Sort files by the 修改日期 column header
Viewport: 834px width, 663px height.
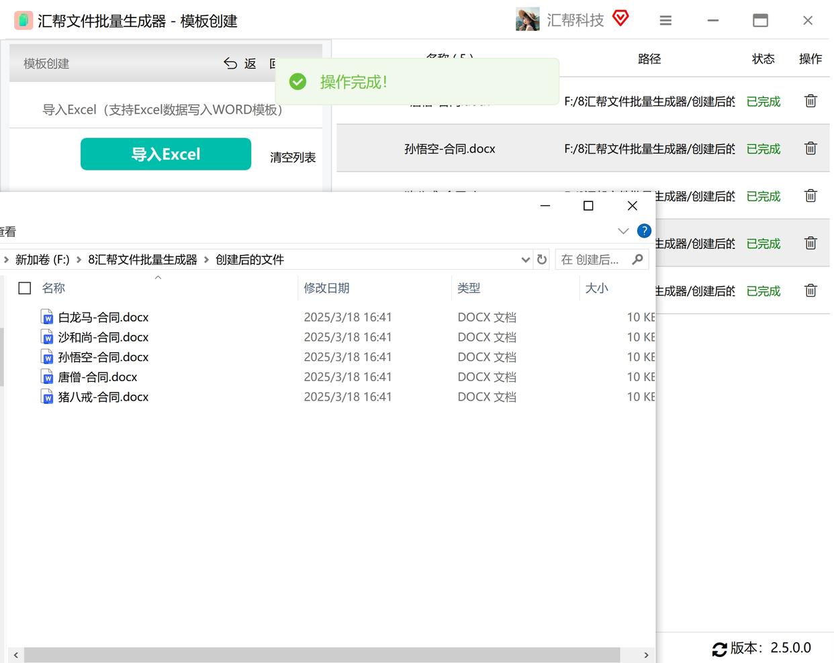(x=326, y=288)
